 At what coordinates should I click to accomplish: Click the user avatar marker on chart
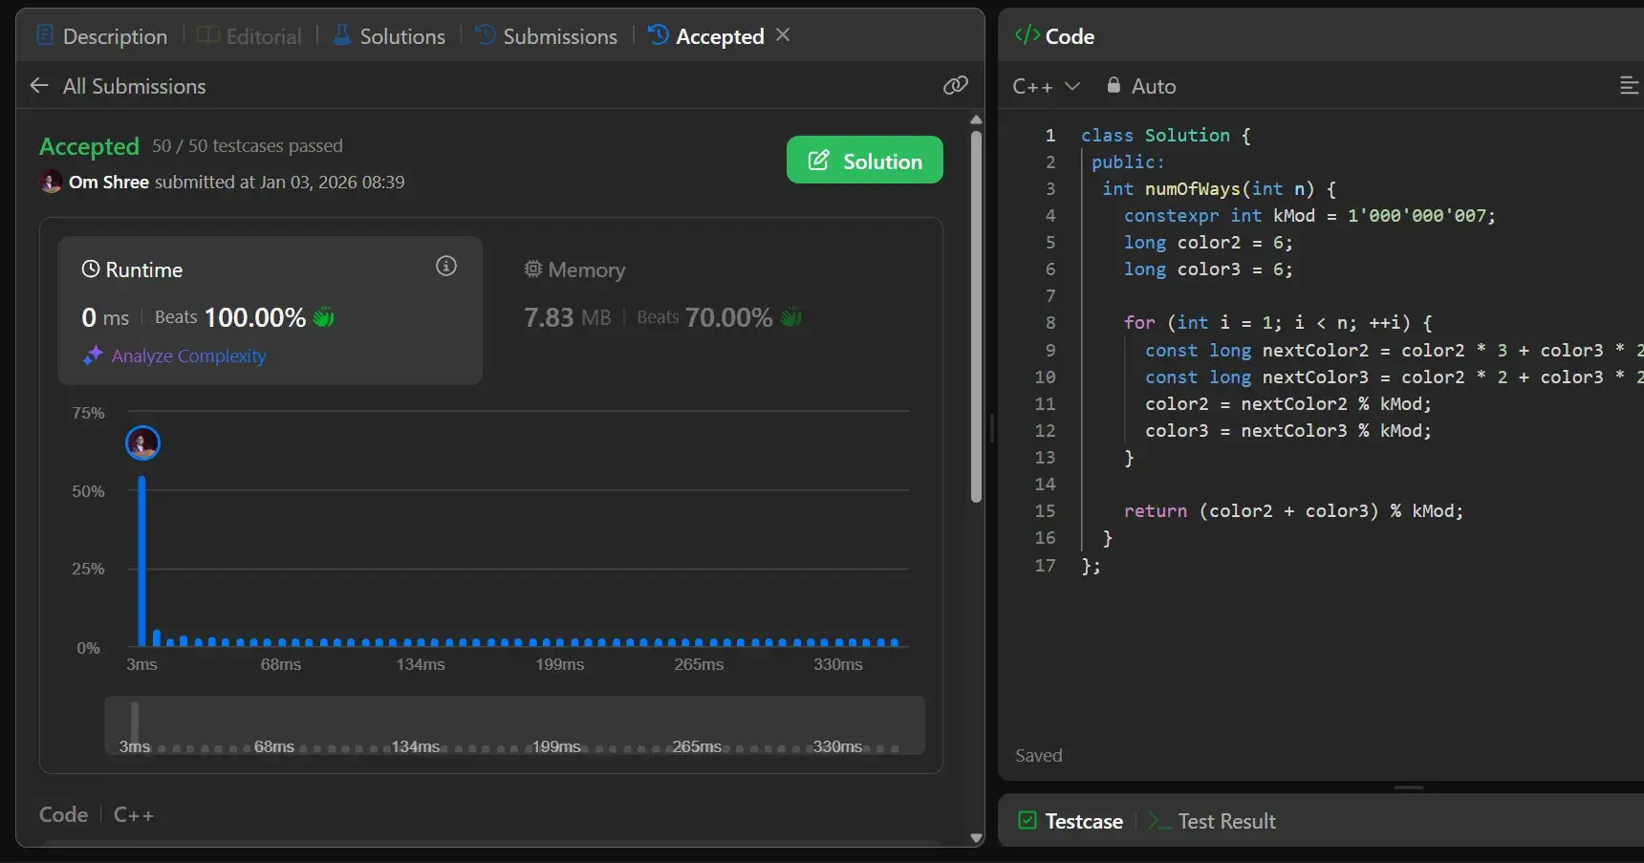(142, 442)
